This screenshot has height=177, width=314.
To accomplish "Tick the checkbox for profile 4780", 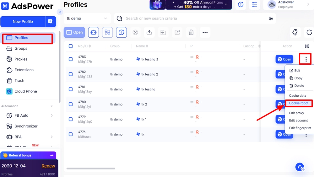I will click(x=71, y=104).
